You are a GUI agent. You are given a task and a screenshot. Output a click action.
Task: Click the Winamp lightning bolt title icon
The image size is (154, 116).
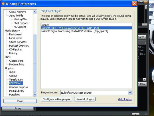point(3,4)
